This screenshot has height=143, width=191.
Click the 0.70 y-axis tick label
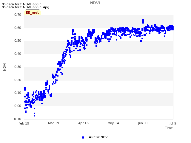pos(18,15)
